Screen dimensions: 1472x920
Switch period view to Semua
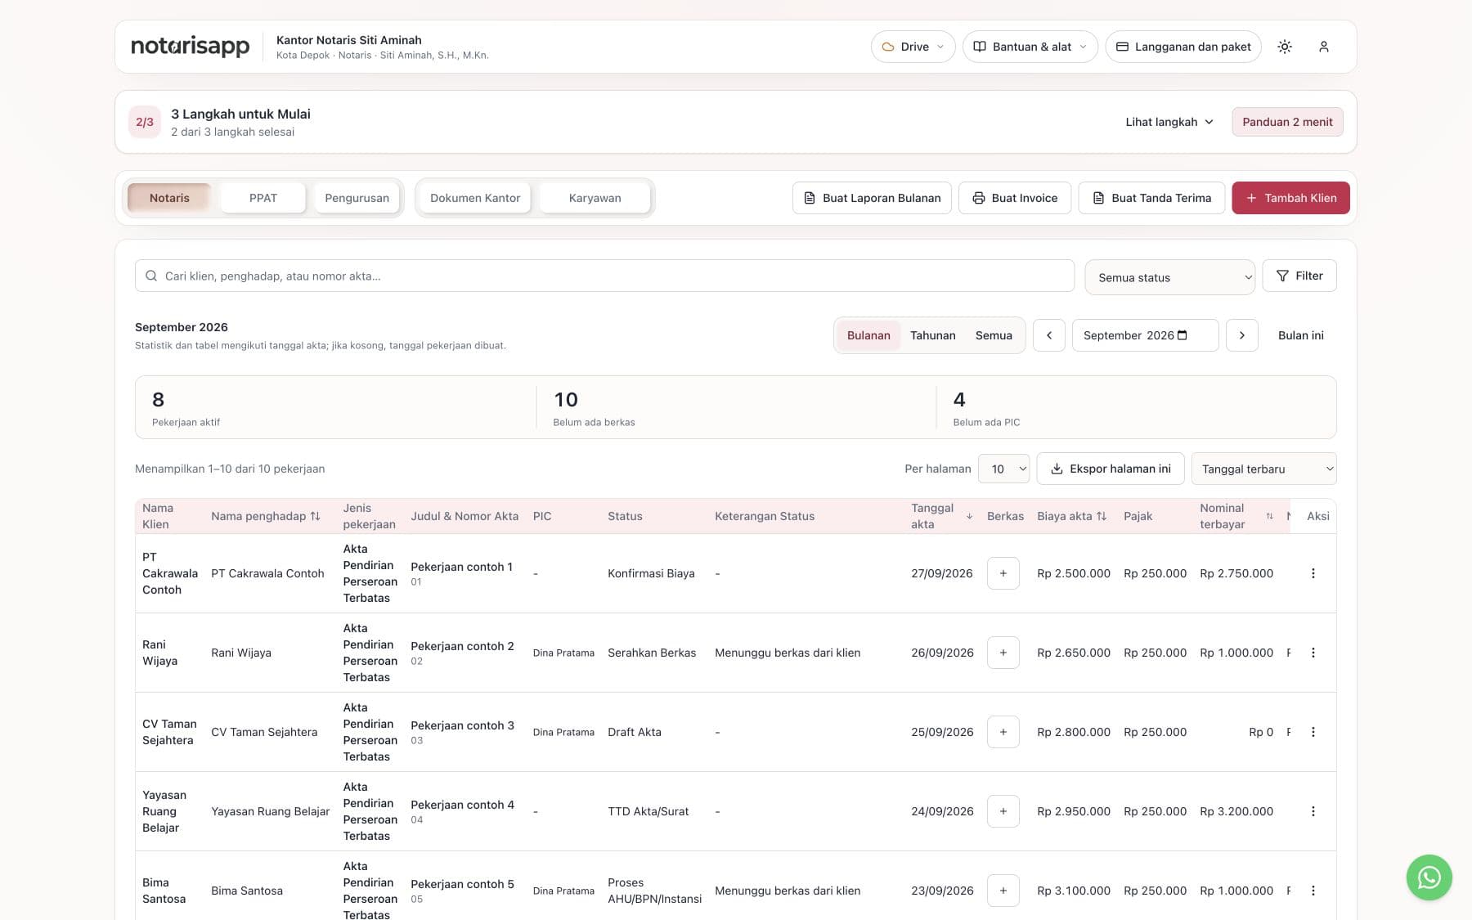coord(994,335)
